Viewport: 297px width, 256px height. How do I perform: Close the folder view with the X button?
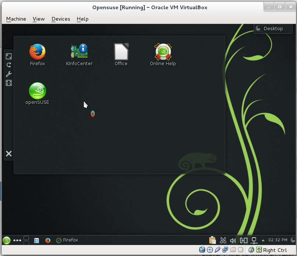8,154
